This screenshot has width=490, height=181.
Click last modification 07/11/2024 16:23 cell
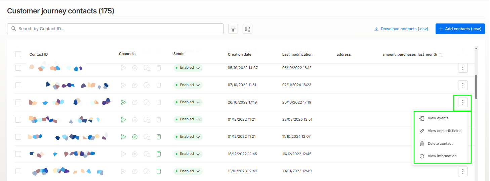click(x=297, y=85)
